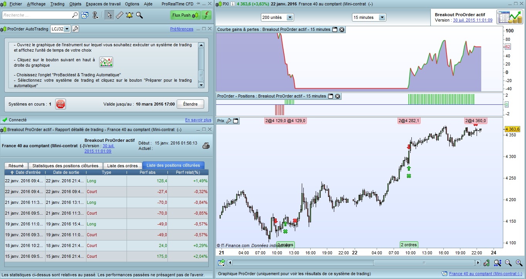Open the PXI instrument info icon
Image resolution: width=526 pixels, height=279 pixels.
233,4
